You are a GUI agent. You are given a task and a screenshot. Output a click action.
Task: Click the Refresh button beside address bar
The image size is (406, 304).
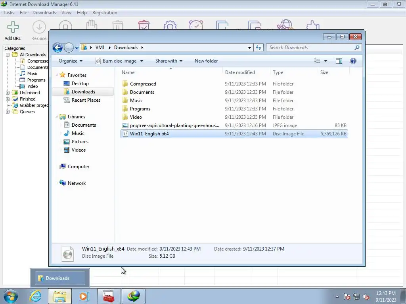point(259,47)
